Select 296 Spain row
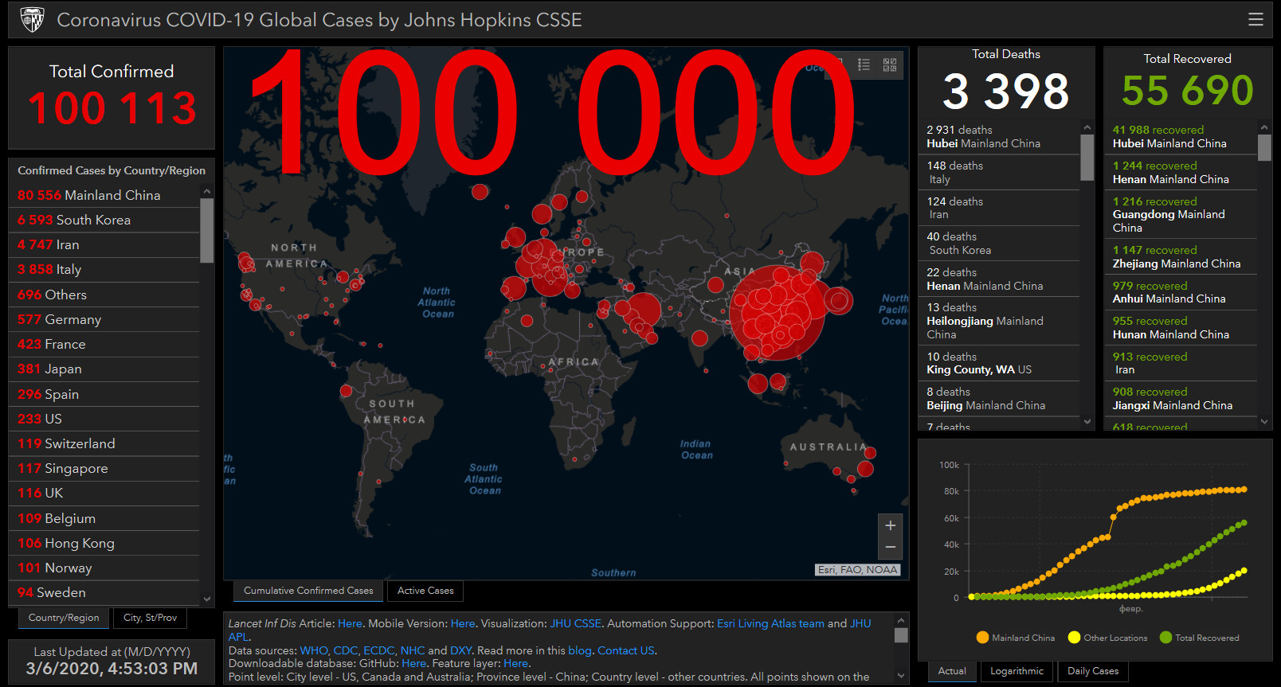This screenshot has height=687, width=1281. (104, 394)
